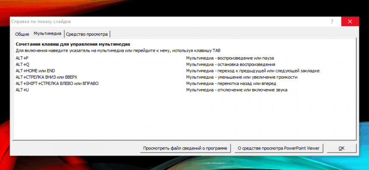Confirm with the OK button

[341, 148]
